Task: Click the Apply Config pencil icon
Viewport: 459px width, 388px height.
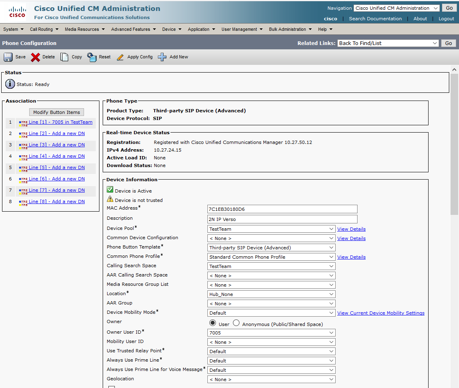Action: [x=120, y=57]
